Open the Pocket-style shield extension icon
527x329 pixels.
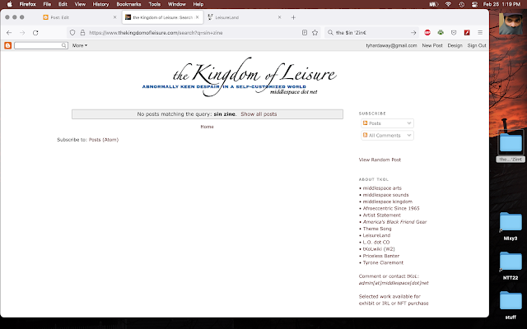point(454,33)
